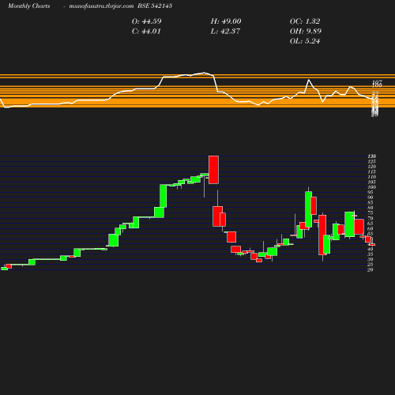This screenshot has width=395, height=395.
Task: Click the 20 price axis label
Action: click(371, 269)
